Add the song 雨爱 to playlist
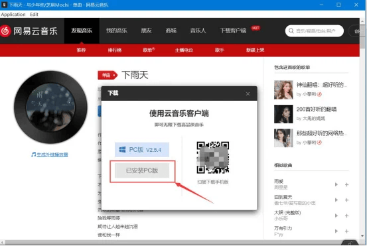Viewport: 367px width, 246px height. pyautogui.click(x=346, y=185)
